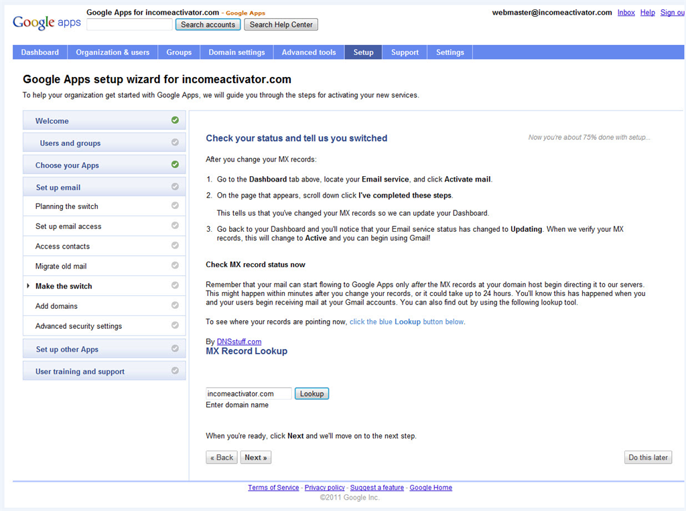Image resolution: width=686 pixels, height=511 pixels.
Task: Open the Migrate old mail step
Action: 104,266
